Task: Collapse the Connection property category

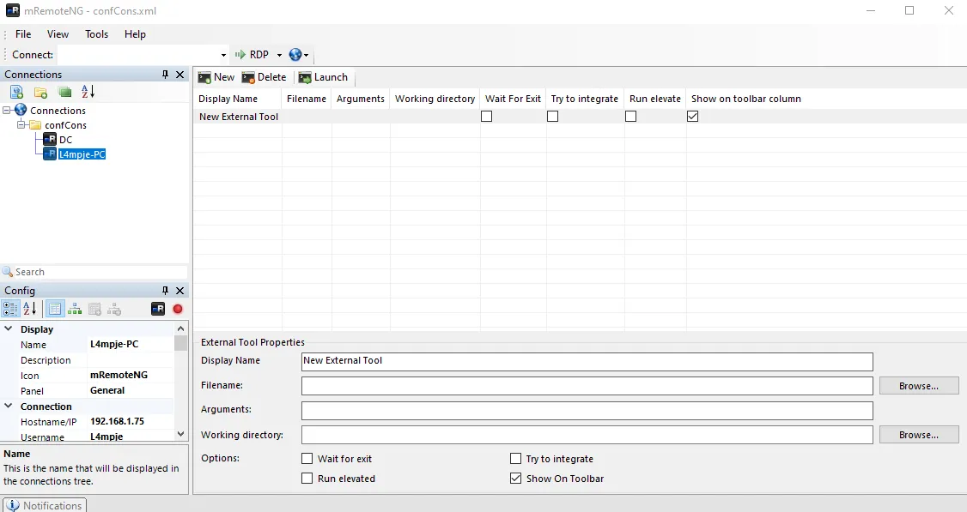Action: click(9, 406)
